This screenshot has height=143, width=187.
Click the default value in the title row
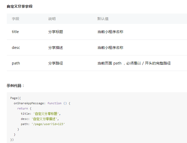tap(110, 32)
